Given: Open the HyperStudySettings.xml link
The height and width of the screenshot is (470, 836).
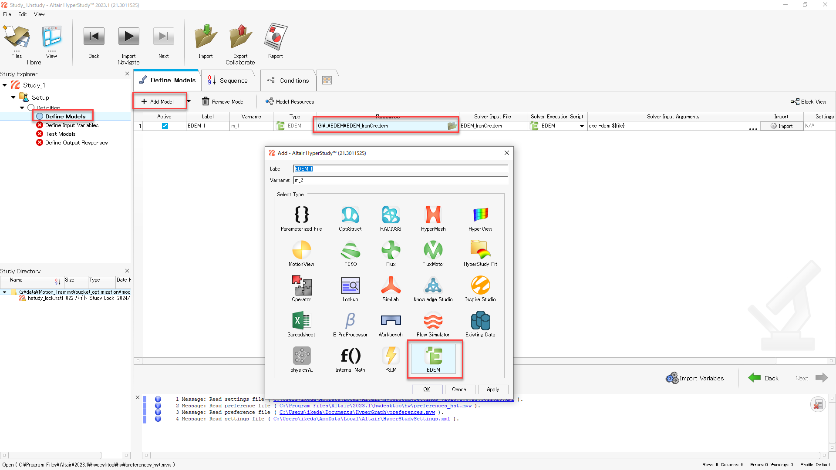Looking at the screenshot, I should point(361,419).
